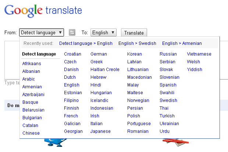Select Vietnamese from the list
The width and height of the screenshot is (228, 152).
[x=199, y=54]
